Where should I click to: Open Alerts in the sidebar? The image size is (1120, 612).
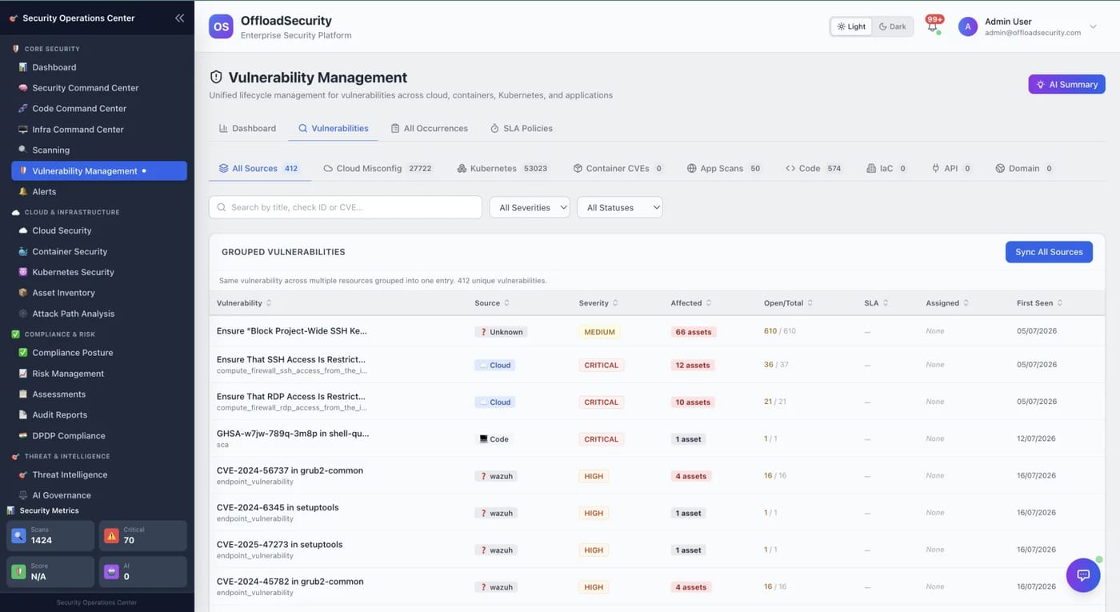tap(44, 192)
